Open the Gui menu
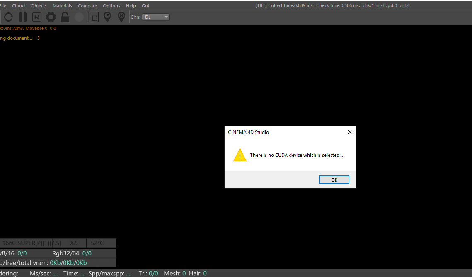 [145, 6]
